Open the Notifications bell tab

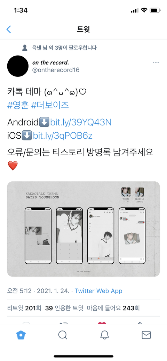(x=104, y=335)
